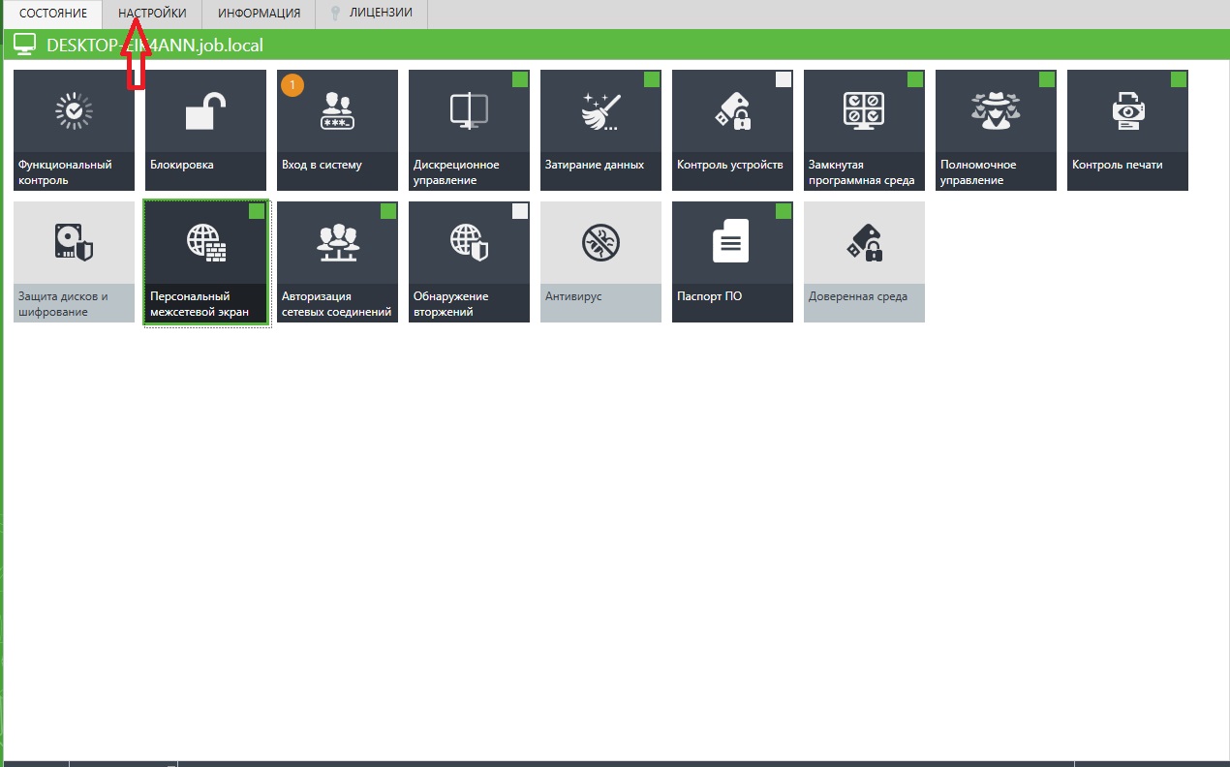Click the Авторизация сетевых соединений label
Image resolution: width=1230 pixels, height=767 pixels.
[x=336, y=304]
